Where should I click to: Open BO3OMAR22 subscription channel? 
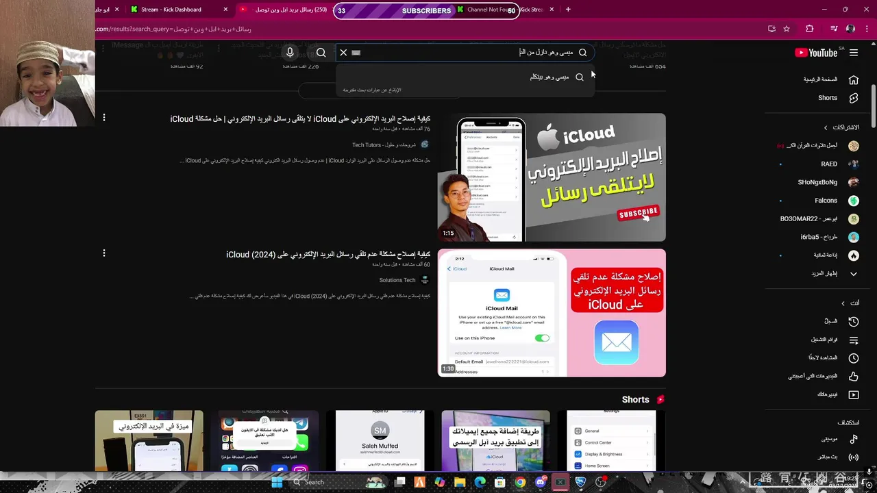coord(819,218)
